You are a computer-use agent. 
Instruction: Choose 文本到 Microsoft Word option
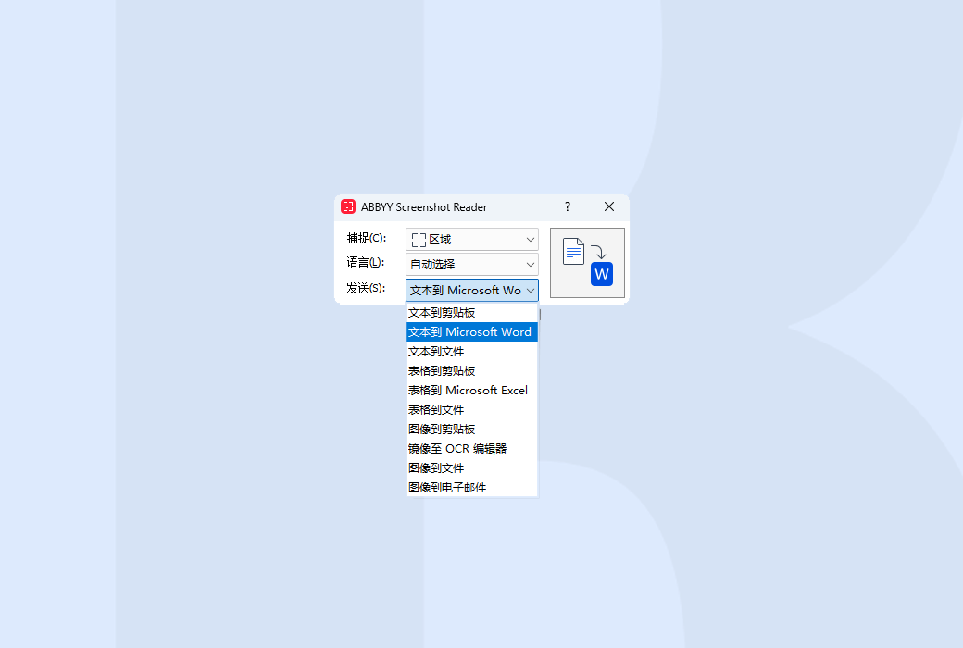471,332
